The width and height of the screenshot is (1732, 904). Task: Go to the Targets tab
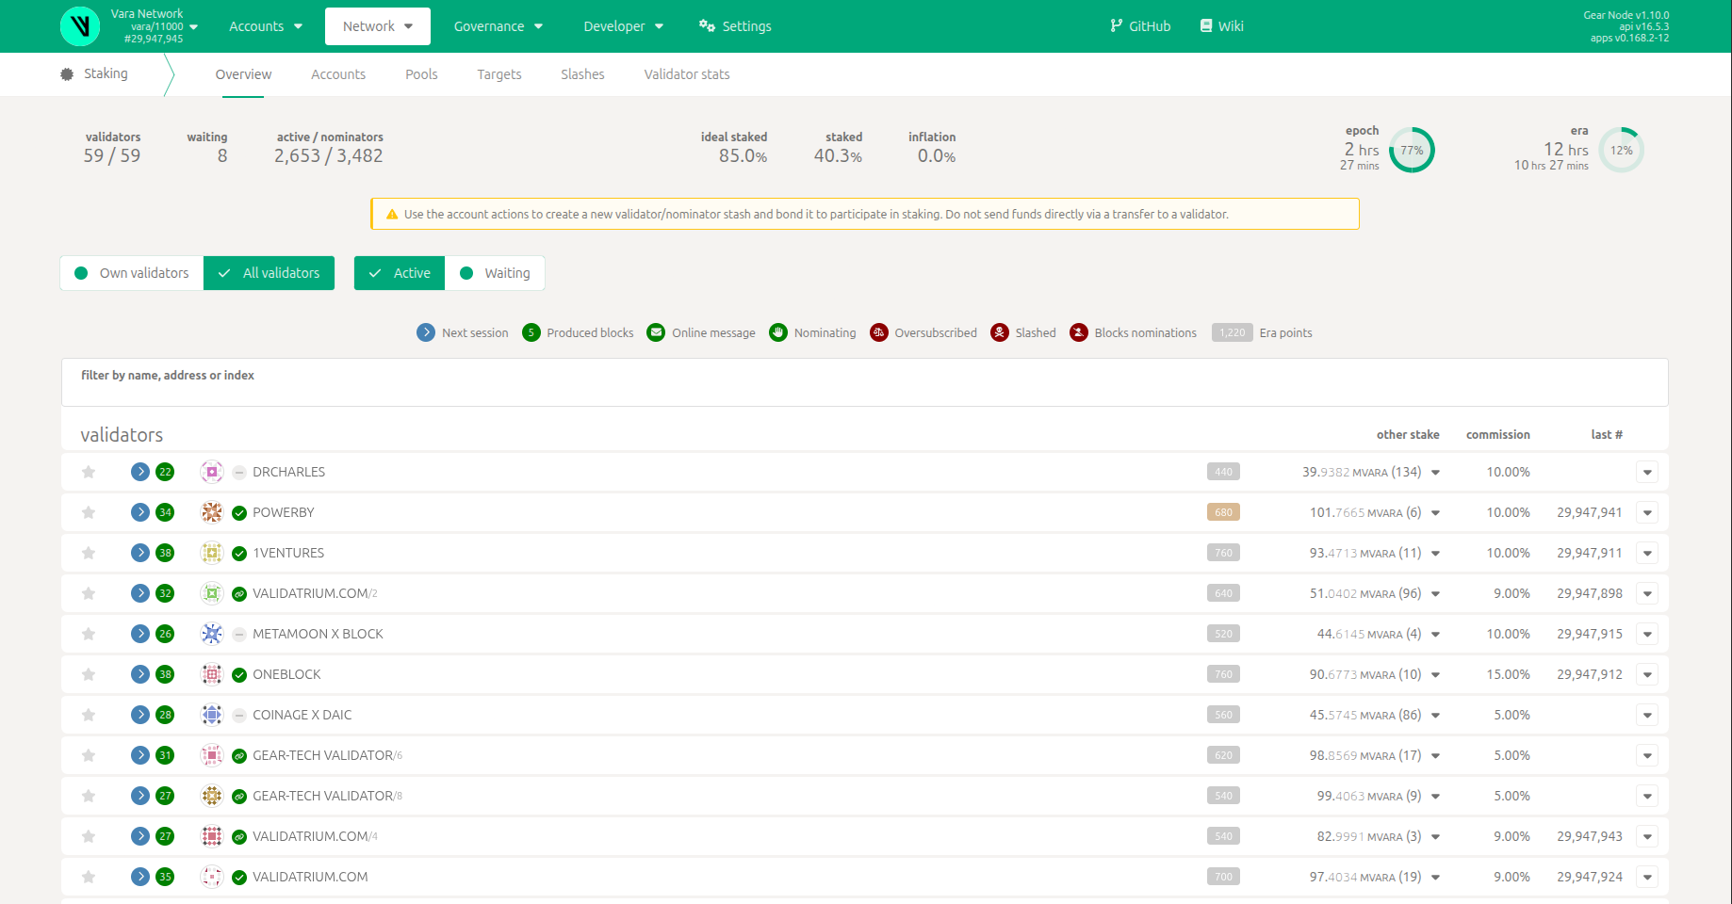click(499, 74)
